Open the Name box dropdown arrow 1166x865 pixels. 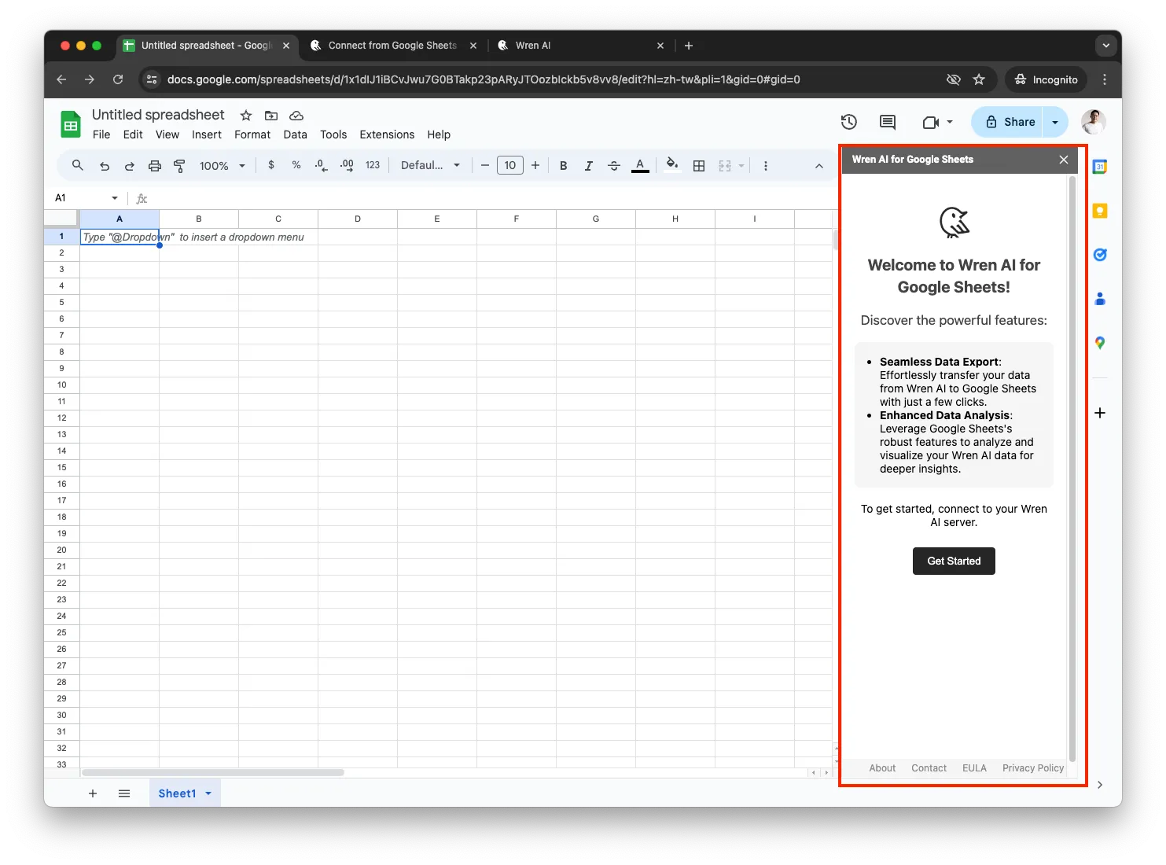tap(115, 198)
